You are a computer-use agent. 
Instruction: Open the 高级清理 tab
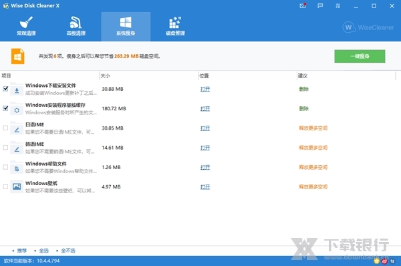[76, 26]
